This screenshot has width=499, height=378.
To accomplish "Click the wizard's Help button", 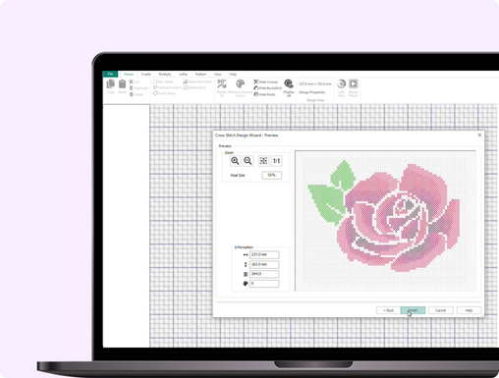I will click(469, 310).
